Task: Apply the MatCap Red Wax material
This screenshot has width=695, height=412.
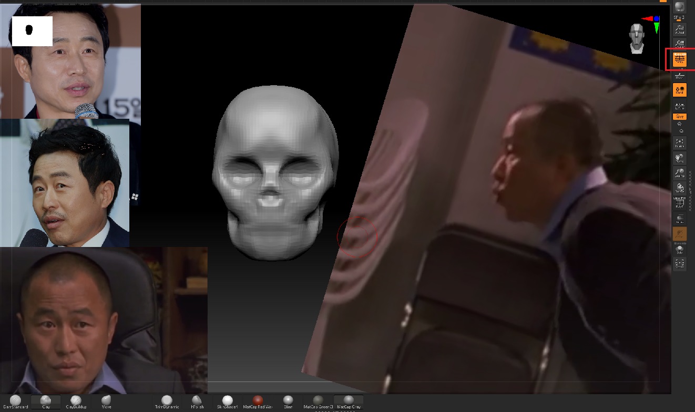Action: (x=258, y=402)
